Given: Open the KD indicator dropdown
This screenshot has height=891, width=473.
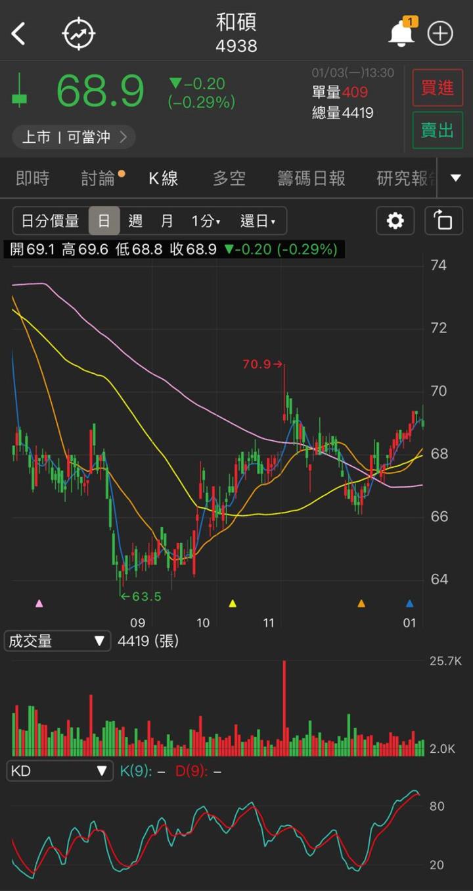Looking at the screenshot, I should (58, 771).
